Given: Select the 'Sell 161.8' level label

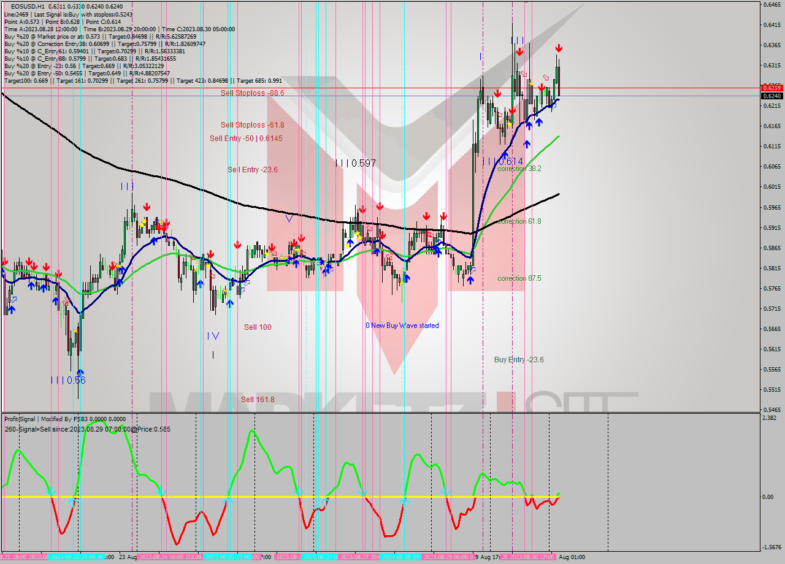Looking at the screenshot, I should (x=258, y=399).
